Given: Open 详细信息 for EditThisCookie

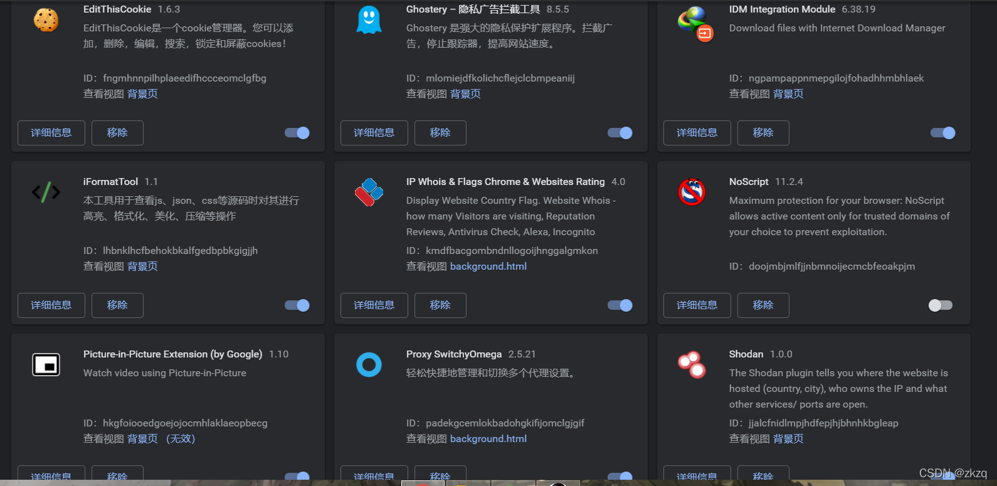Looking at the screenshot, I should [51, 133].
